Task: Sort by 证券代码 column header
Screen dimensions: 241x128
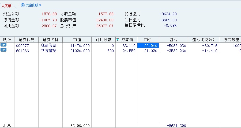Action: pos(27,40)
